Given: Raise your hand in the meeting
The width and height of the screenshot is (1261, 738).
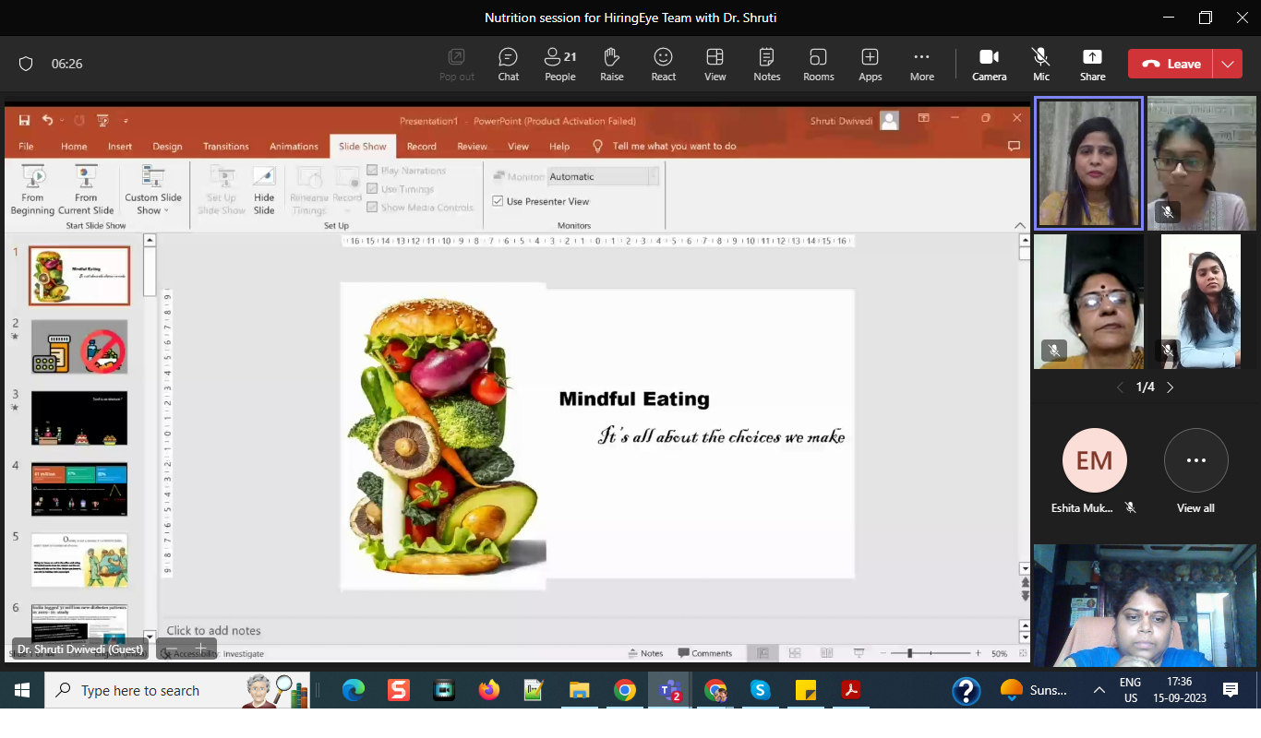Looking at the screenshot, I should pos(611,64).
